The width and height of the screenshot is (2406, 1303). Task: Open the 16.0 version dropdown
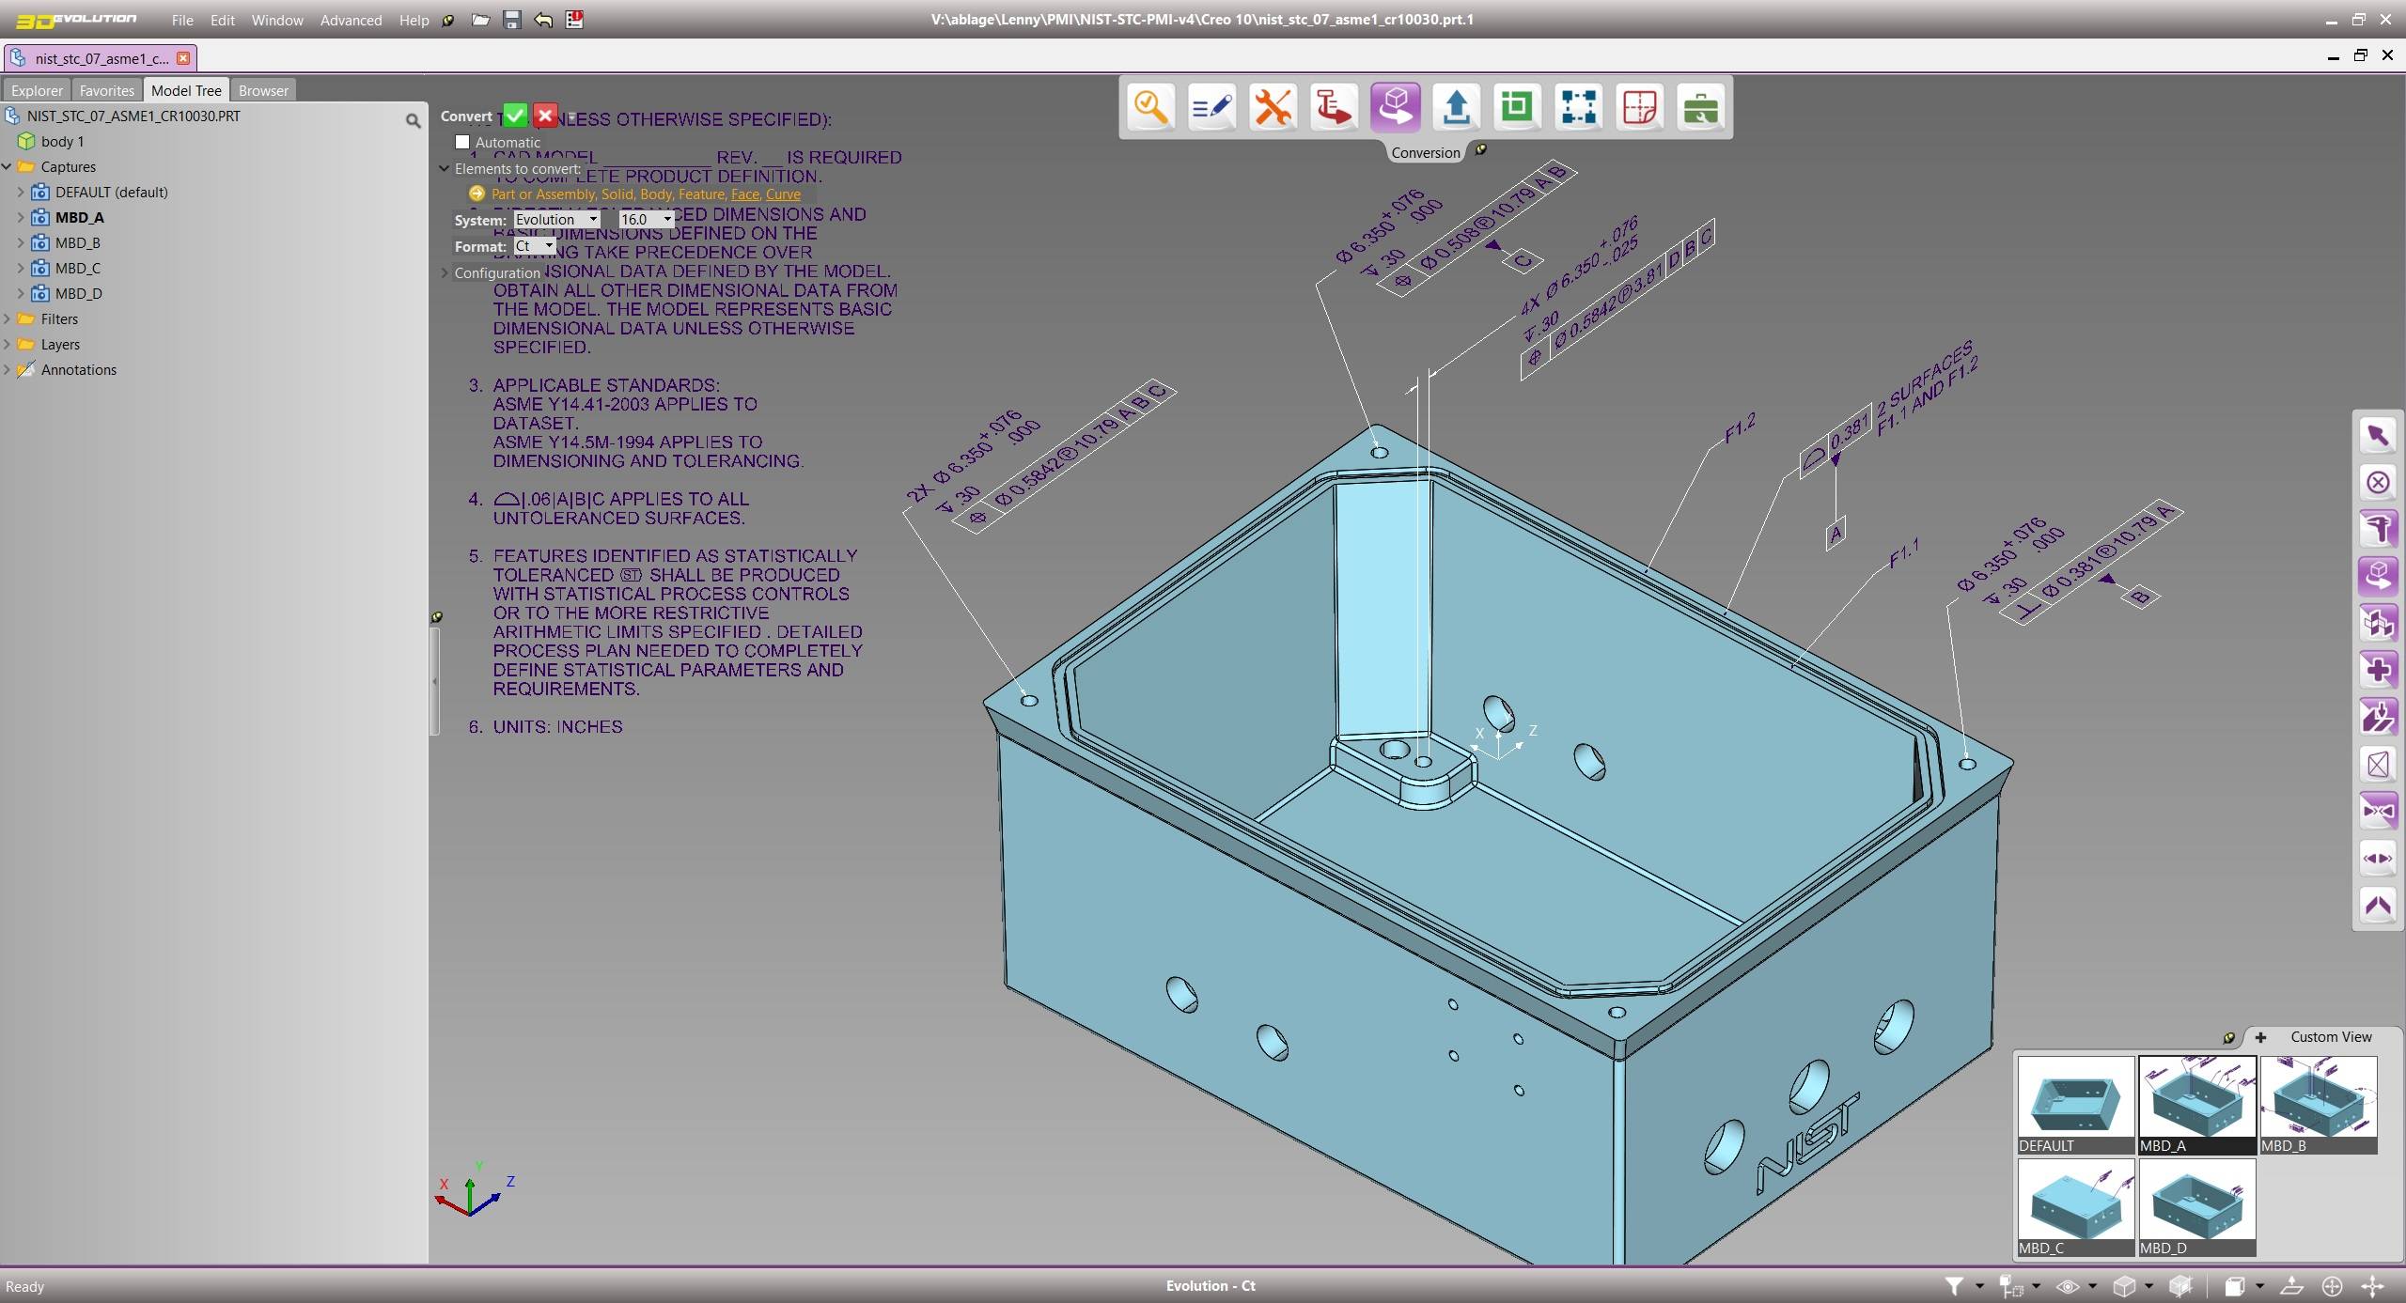(x=646, y=219)
